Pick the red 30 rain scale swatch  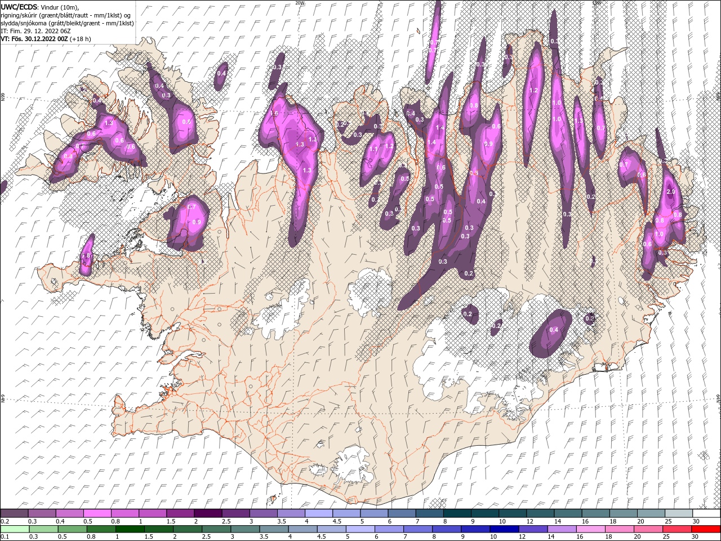(705, 529)
